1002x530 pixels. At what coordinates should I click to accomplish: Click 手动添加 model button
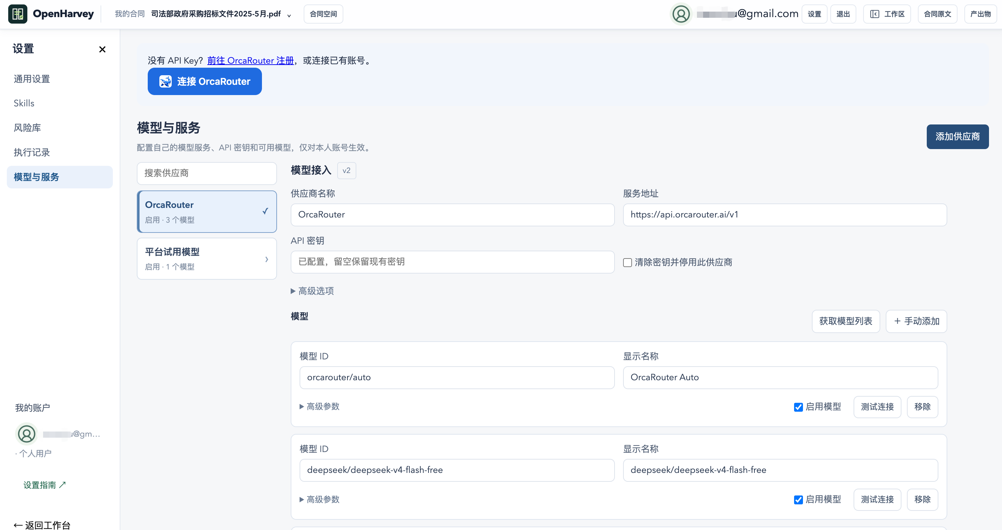click(916, 321)
